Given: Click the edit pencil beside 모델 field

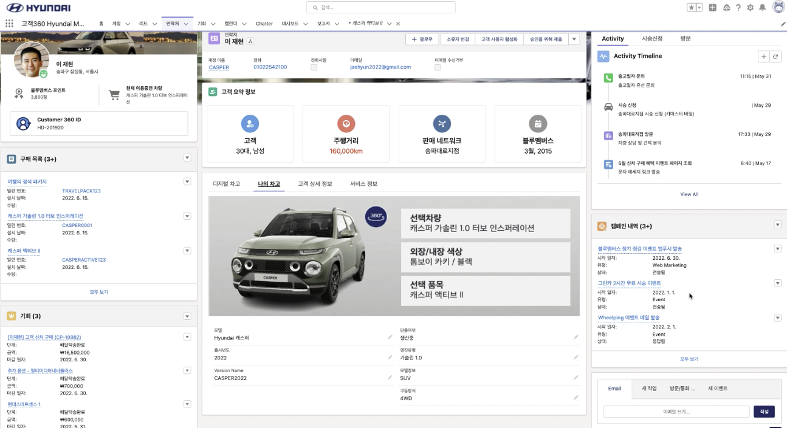Looking at the screenshot, I should pos(390,337).
